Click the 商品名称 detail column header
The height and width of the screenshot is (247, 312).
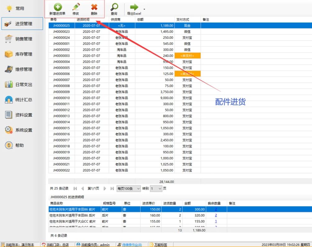(x=57, y=203)
